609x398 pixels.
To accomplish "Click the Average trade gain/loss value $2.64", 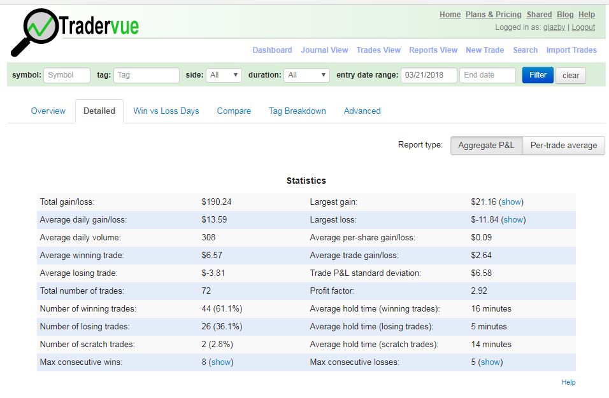I will (481, 256).
